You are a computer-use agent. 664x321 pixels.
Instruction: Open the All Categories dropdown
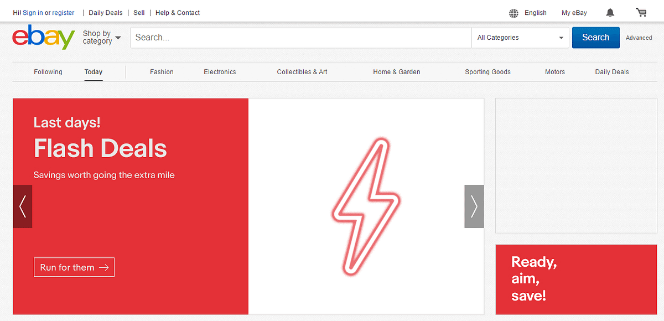519,38
